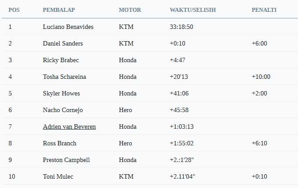Click the winning time 33:18:50
Image resolution: width=298 pixels, height=190 pixels.
point(181,27)
